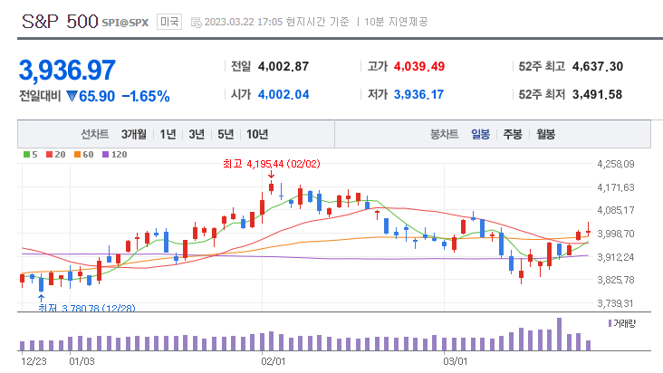Image resolution: width=663 pixels, height=373 pixels.
Task: Select the 5년 line chart period
Action: pos(226,134)
